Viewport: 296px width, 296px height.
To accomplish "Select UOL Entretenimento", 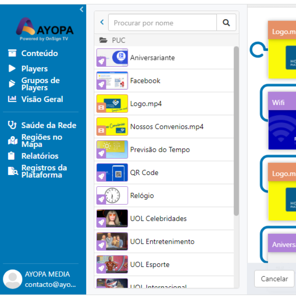I will point(164,241).
